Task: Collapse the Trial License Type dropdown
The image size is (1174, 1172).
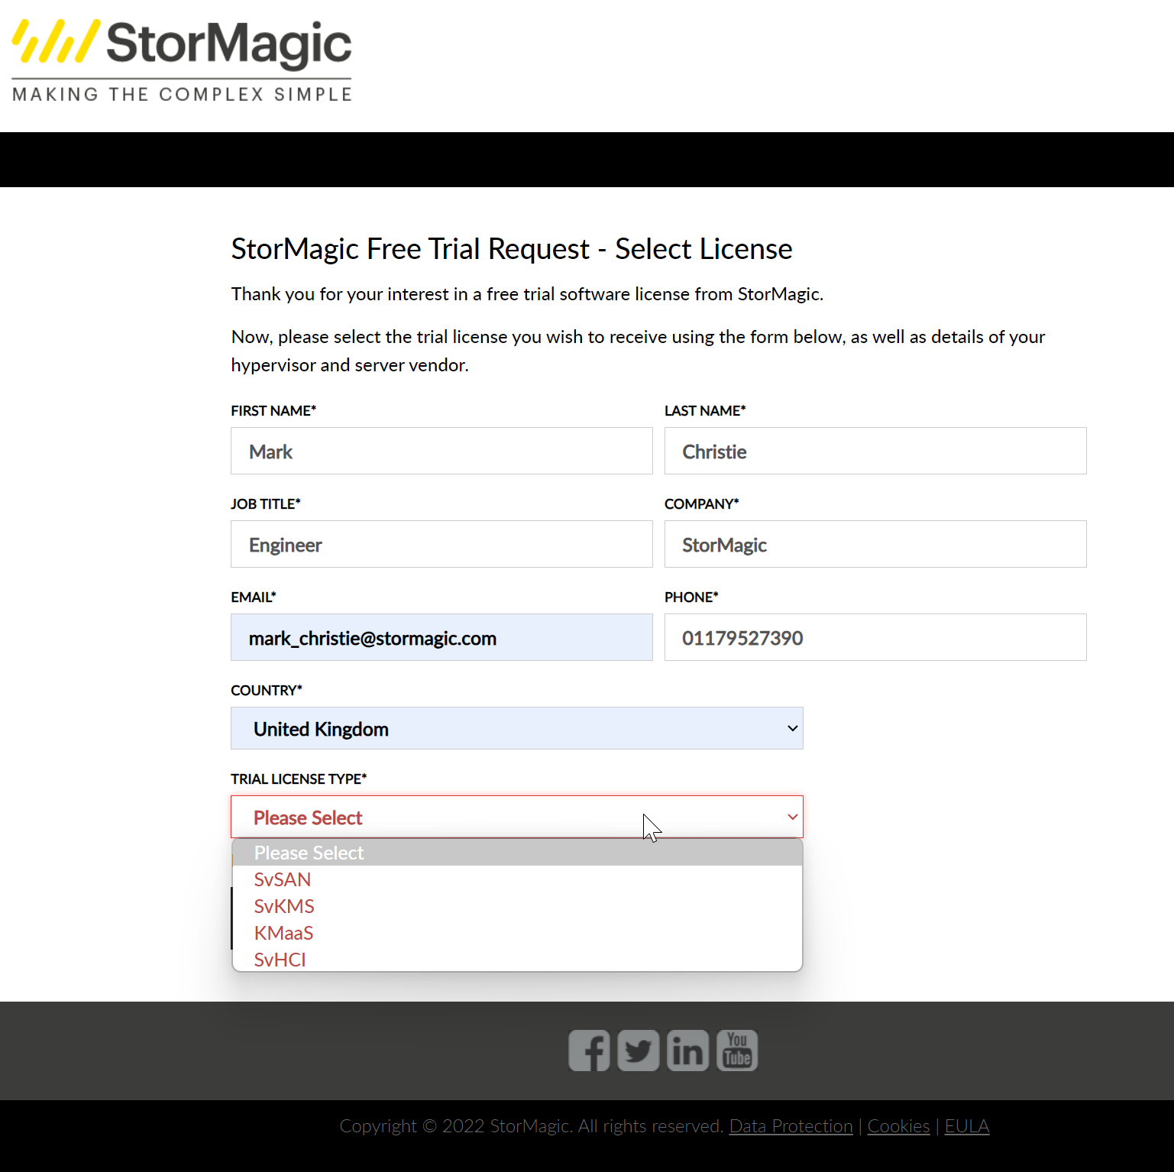Action: pos(517,817)
